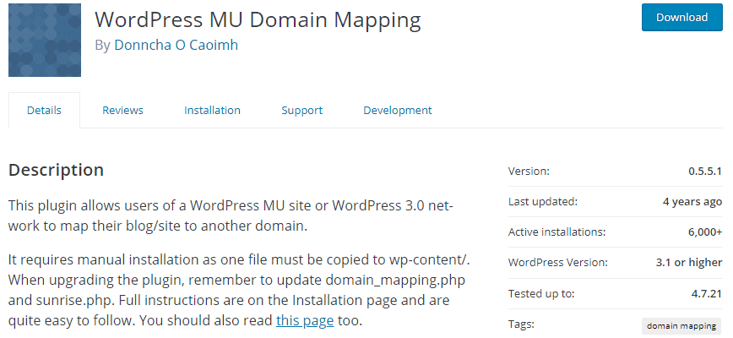
Task: Click the plugin's blue patterned icon
Action: (x=45, y=41)
